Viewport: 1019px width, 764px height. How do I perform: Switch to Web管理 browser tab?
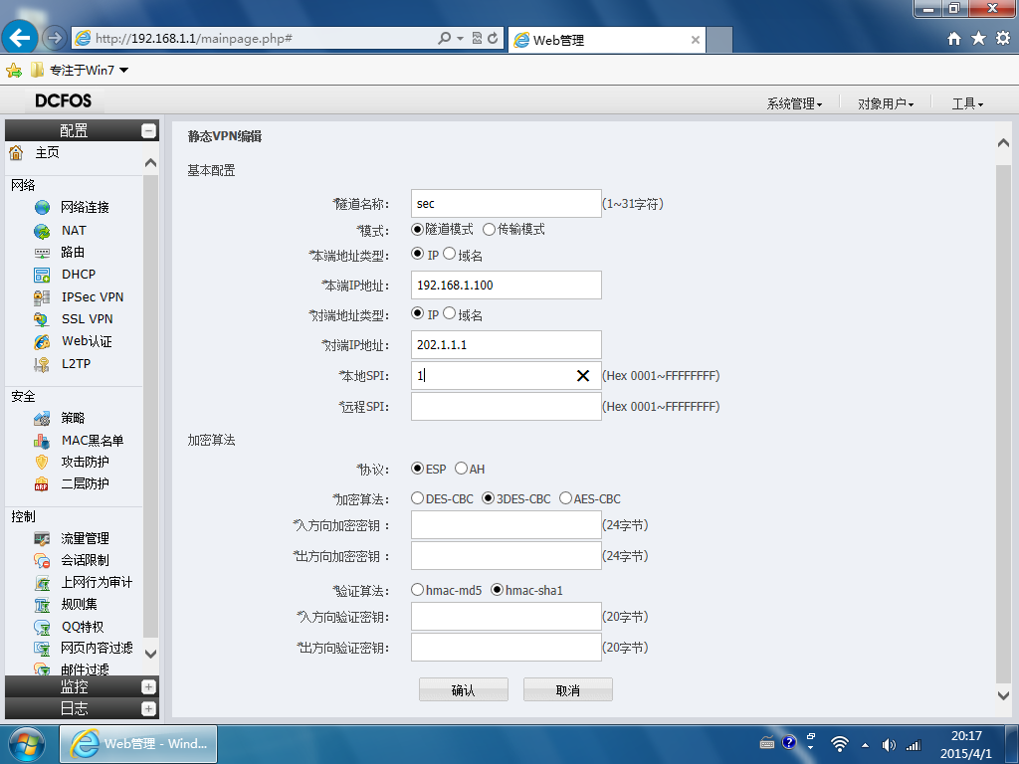(x=605, y=40)
